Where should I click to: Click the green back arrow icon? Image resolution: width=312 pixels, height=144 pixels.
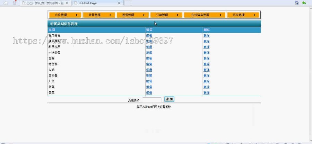coord(304,3)
